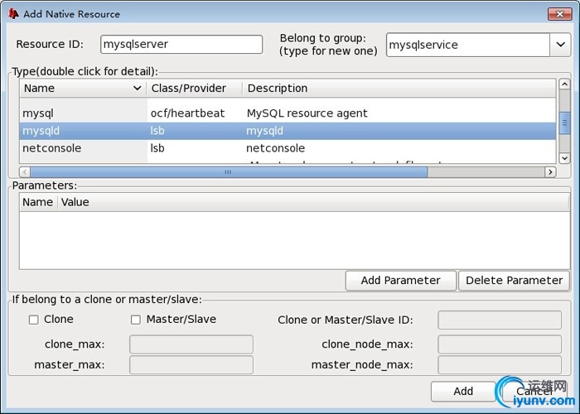Enable the Clone checkbox
Viewport: 580px width, 414px height.
pyautogui.click(x=34, y=320)
